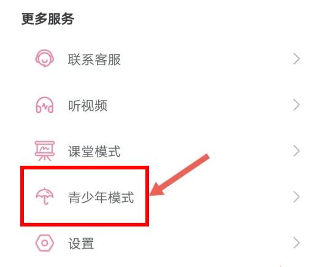Image resolution: width=319 pixels, height=267 pixels.
Task: Click the 更多服务 section heading
Action: [48, 19]
